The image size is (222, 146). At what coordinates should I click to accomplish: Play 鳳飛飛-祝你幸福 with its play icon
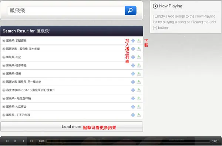[x=4, y=66]
